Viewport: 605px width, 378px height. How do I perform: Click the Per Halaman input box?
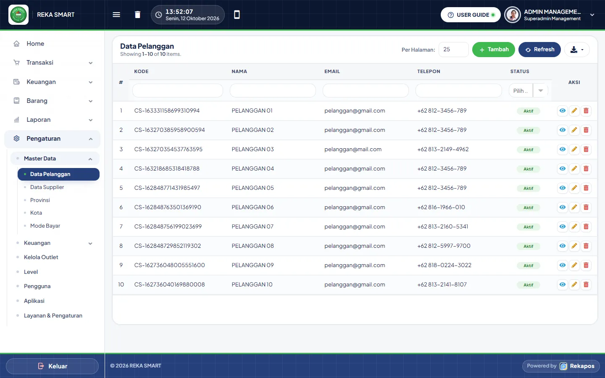[454, 50]
